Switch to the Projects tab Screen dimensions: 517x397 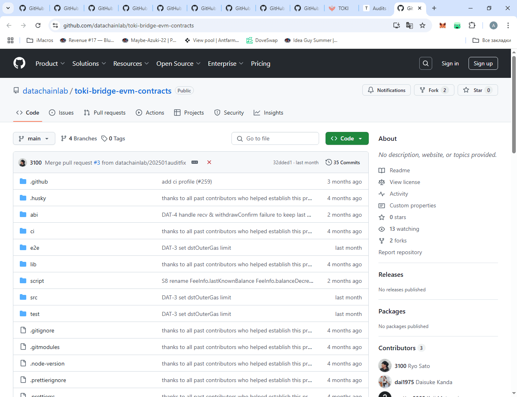click(189, 113)
